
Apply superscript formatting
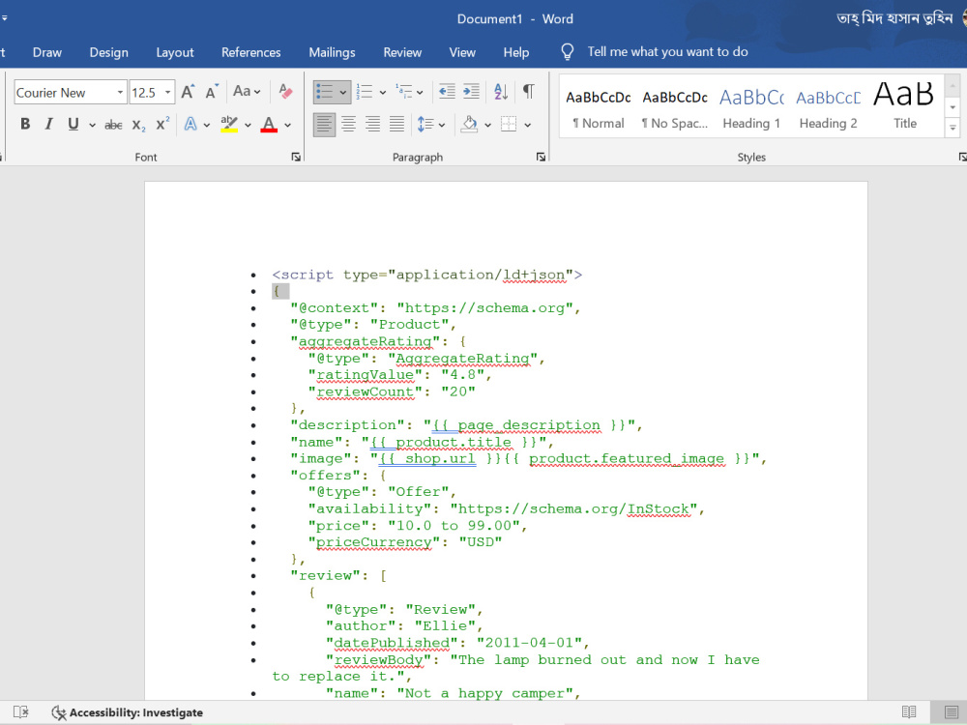[162, 125]
